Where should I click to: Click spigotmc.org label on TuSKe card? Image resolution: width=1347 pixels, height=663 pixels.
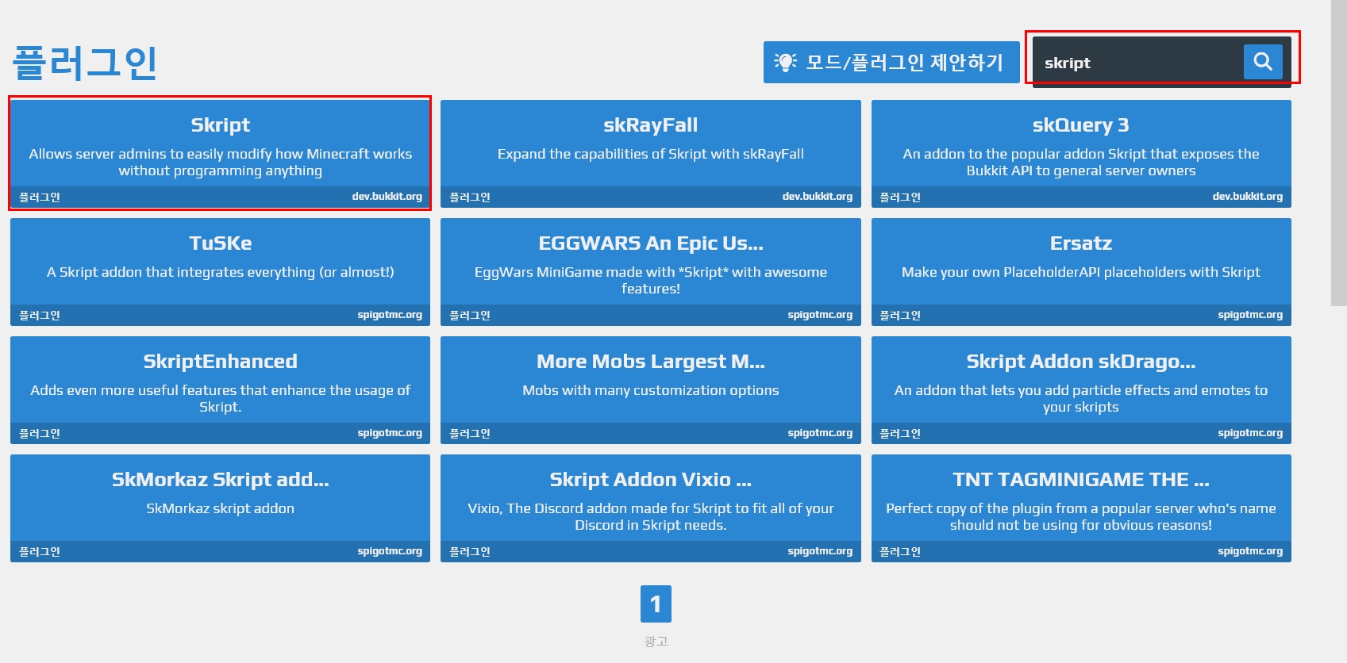tap(390, 315)
